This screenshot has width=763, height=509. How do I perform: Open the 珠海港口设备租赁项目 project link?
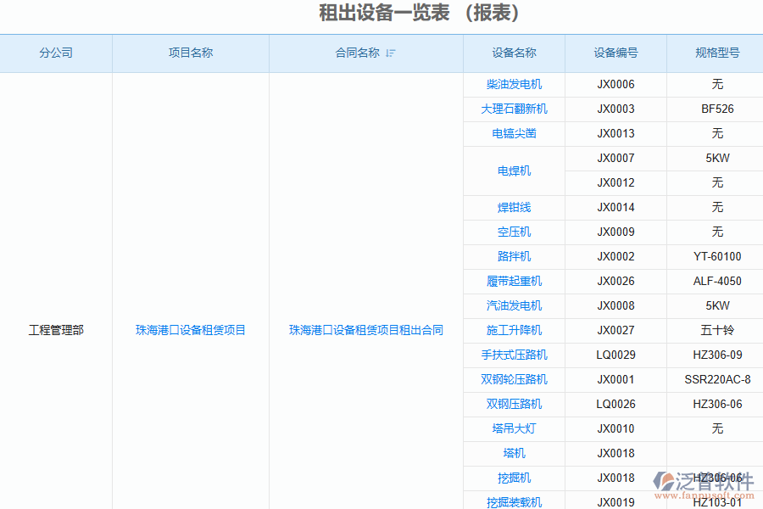point(191,330)
